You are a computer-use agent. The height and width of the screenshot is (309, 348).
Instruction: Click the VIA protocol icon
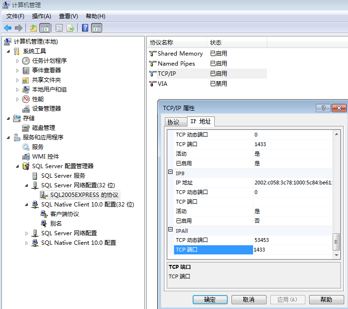(152, 84)
